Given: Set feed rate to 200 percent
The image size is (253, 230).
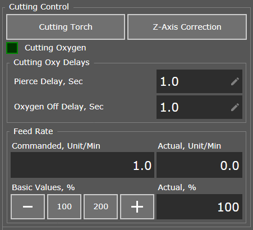Looking at the screenshot, I should tap(100, 206).
